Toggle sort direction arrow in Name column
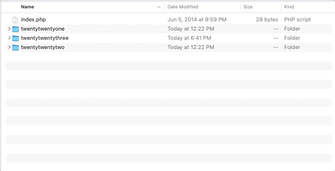335x171 pixels. [x=159, y=7]
